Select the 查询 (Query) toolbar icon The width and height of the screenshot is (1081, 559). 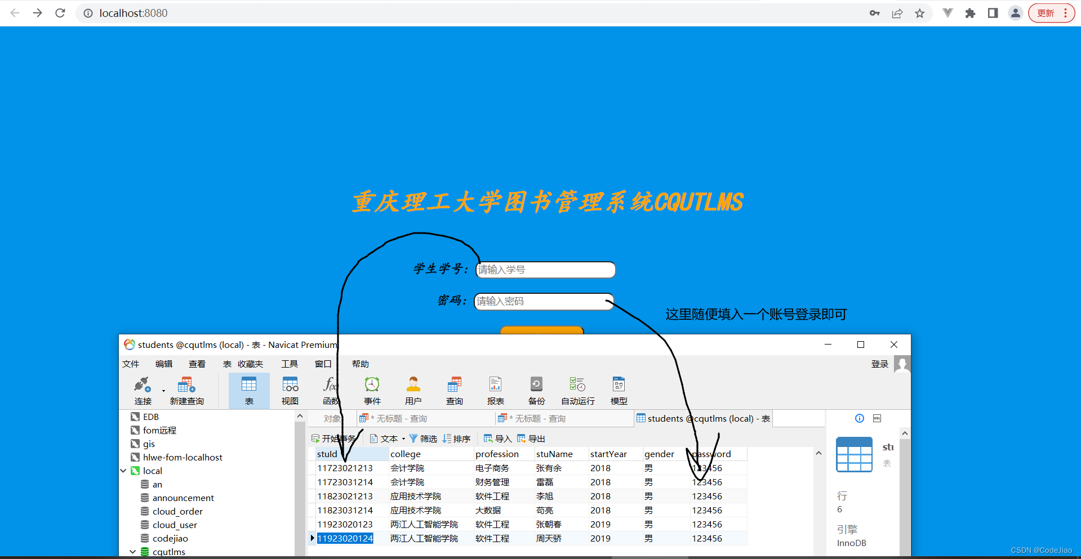pyautogui.click(x=454, y=390)
